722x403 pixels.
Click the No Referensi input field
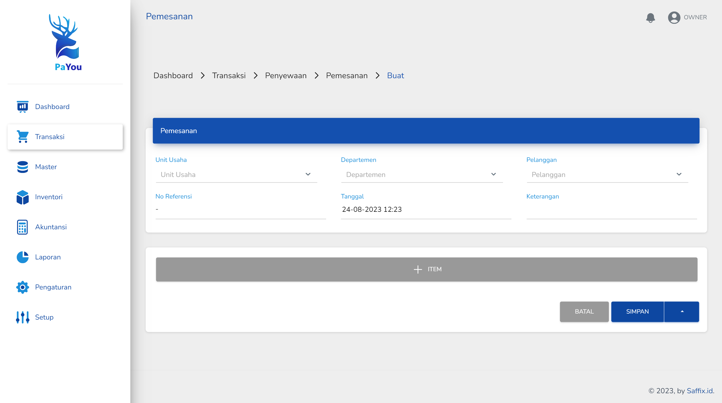(241, 210)
